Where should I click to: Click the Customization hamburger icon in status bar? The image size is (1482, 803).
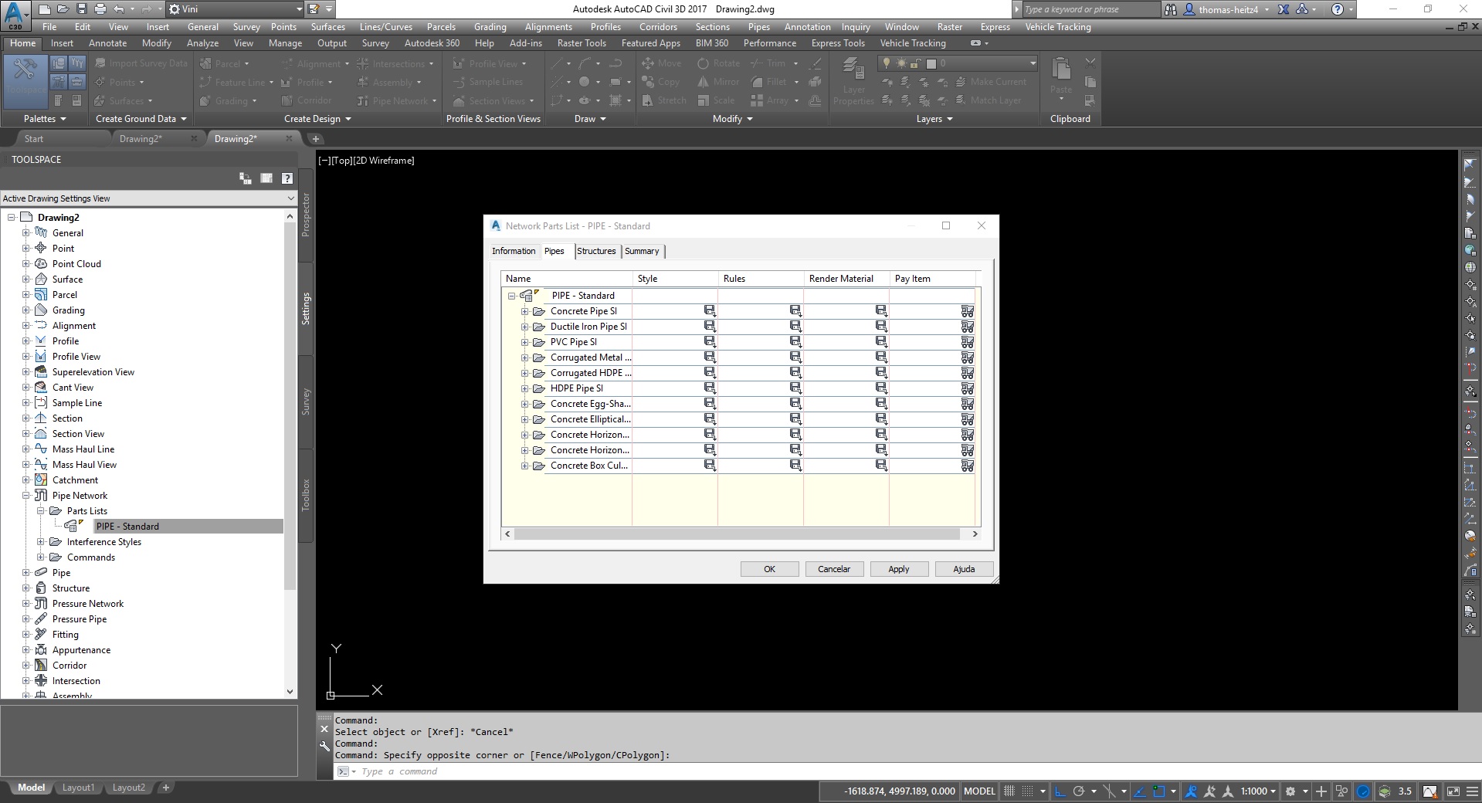coord(1472,791)
